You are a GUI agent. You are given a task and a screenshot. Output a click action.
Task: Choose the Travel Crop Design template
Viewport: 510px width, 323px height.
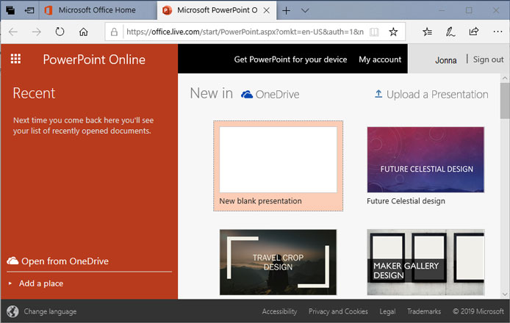pyautogui.click(x=278, y=262)
